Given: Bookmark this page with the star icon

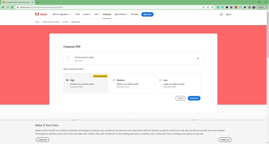Looking at the screenshot, I should (x=213, y=7).
